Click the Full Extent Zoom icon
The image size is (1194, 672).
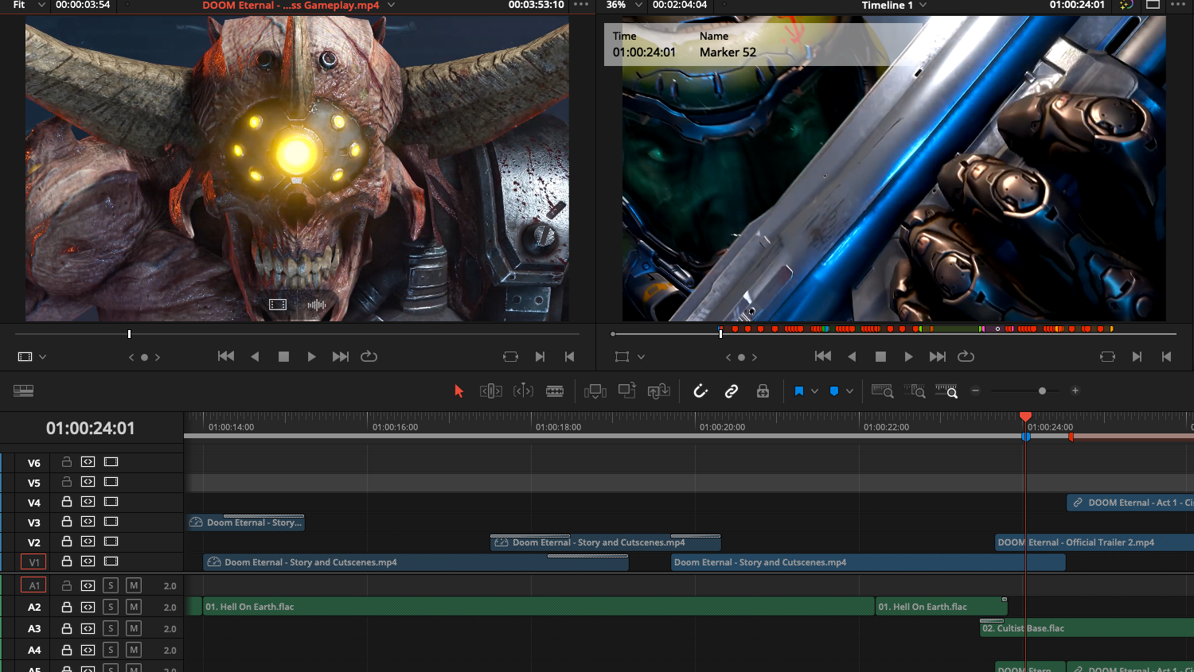[882, 390]
